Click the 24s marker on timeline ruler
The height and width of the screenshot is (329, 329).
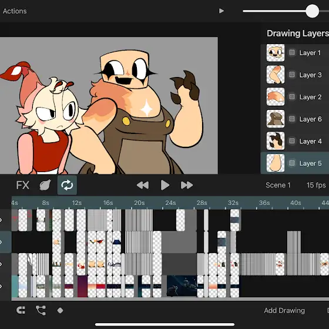(170, 203)
